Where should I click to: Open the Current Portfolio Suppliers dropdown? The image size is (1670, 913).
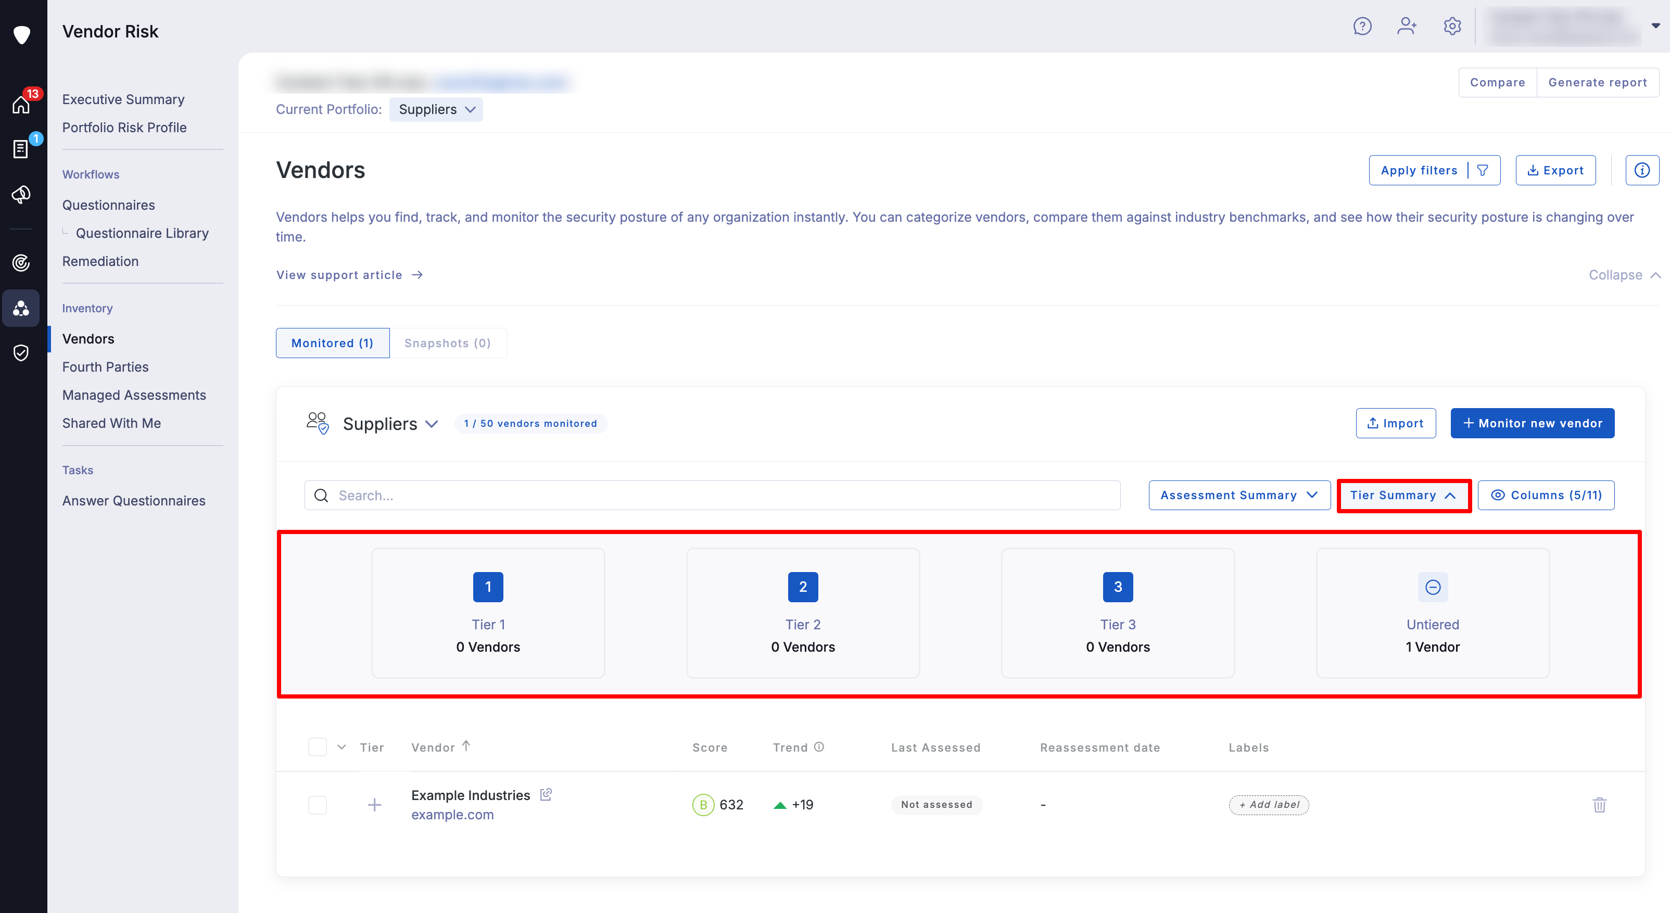(x=436, y=110)
